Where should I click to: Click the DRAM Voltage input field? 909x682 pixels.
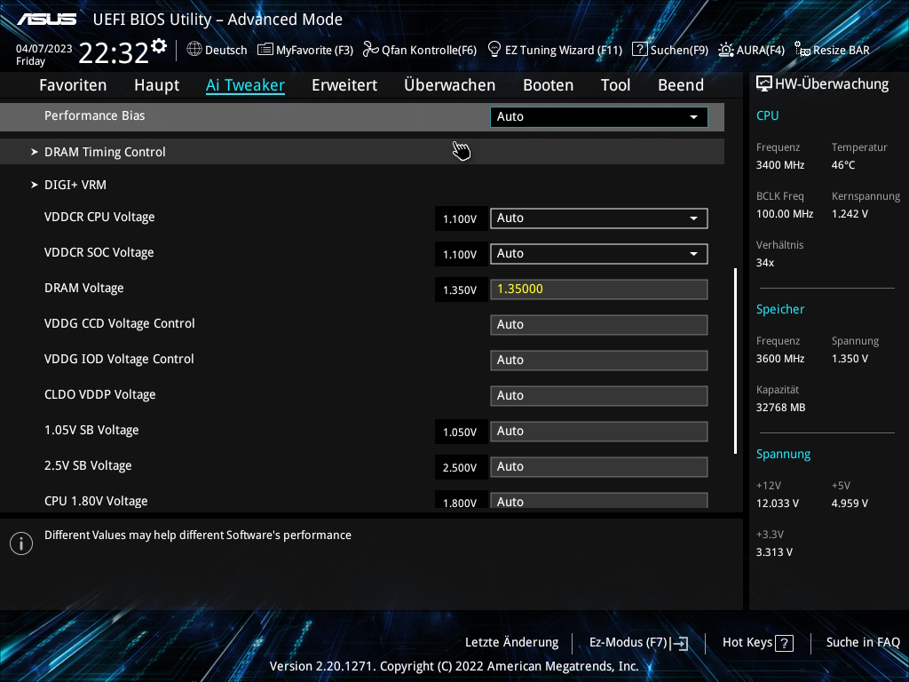coord(599,289)
